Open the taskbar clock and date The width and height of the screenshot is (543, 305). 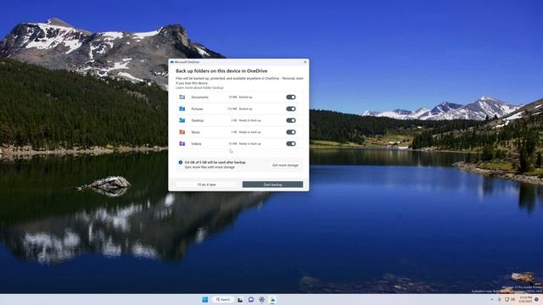pyautogui.click(x=525, y=299)
